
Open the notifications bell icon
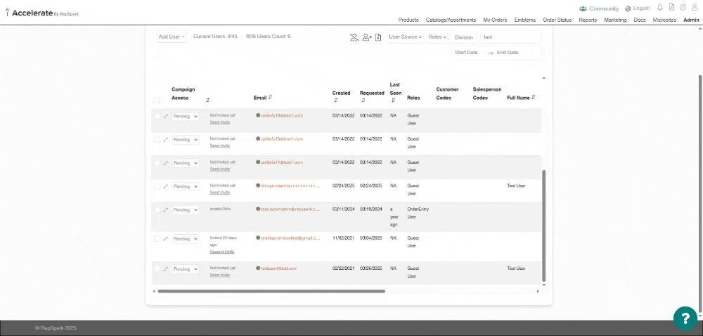pyautogui.click(x=660, y=7)
